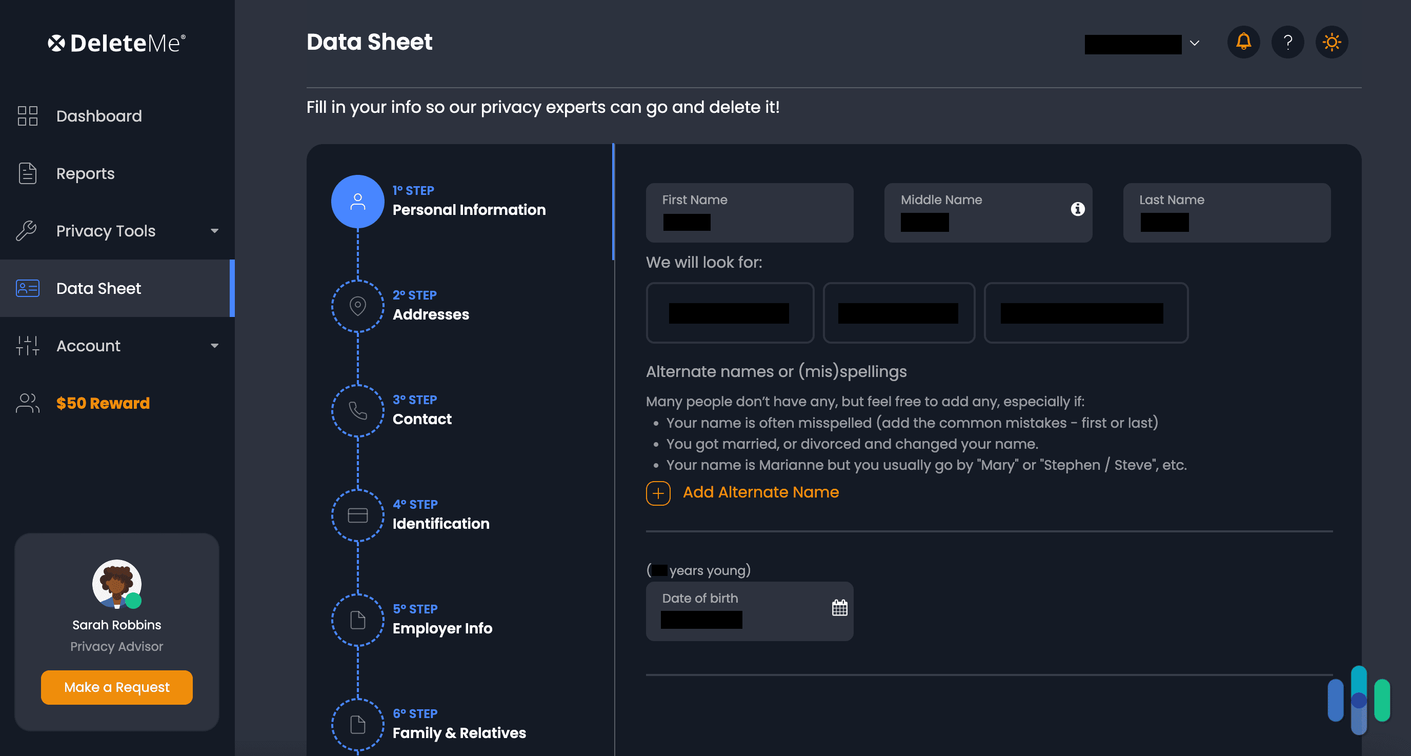The image size is (1411, 756).
Task: Click the Data Sheet ID card icon
Action: pyautogui.click(x=27, y=288)
